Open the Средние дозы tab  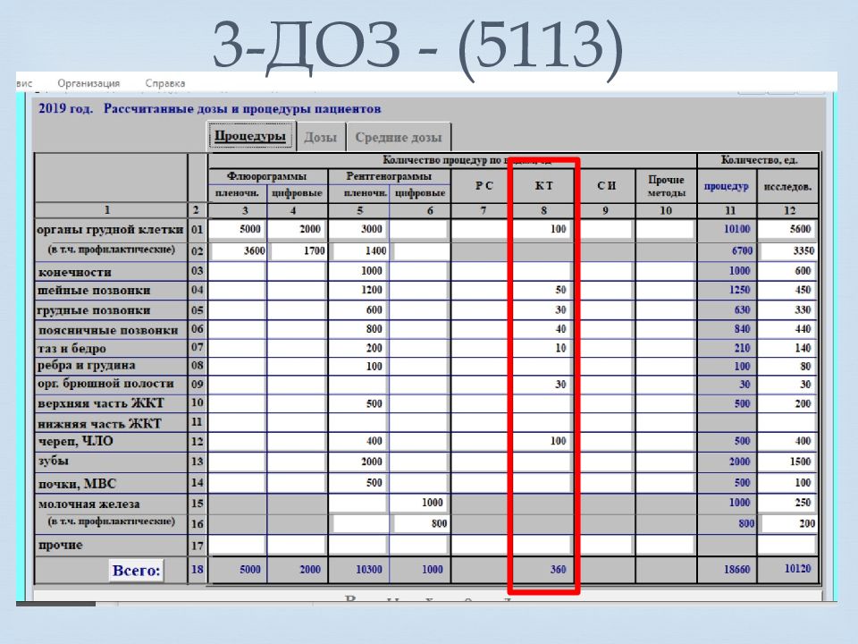point(398,138)
